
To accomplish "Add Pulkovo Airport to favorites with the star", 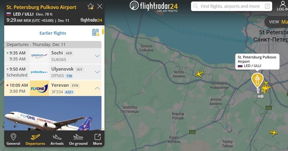I will coord(90,7).
